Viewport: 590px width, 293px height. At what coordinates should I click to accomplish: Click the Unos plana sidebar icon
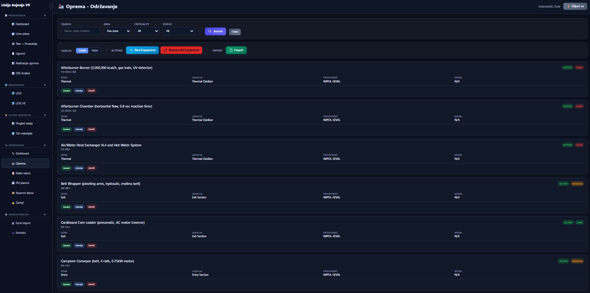pos(13,34)
